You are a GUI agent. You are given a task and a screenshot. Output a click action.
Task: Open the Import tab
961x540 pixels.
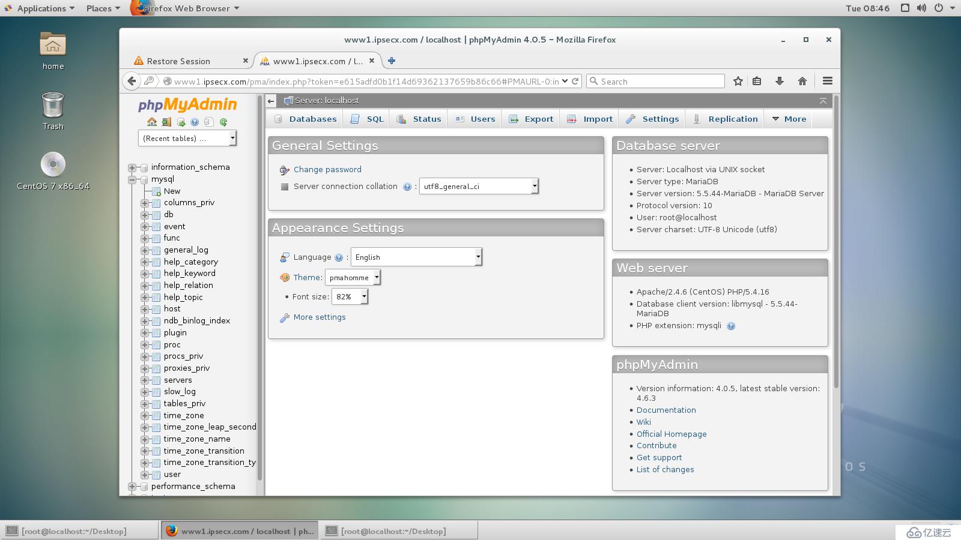590,119
